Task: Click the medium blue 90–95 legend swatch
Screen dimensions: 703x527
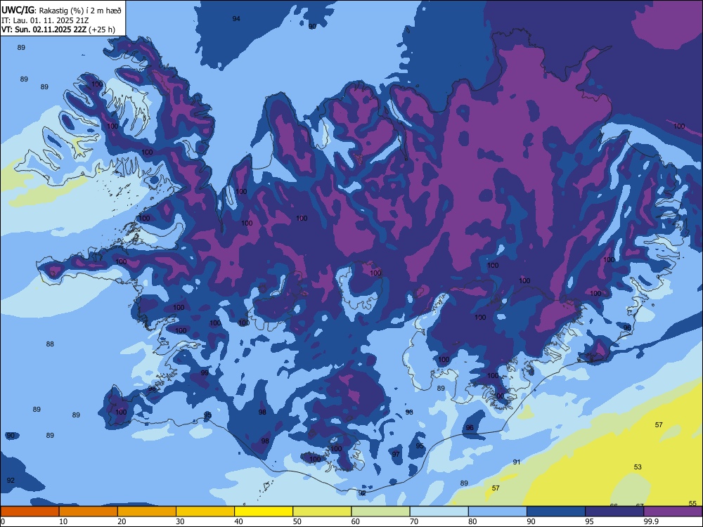Action: (x=556, y=512)
